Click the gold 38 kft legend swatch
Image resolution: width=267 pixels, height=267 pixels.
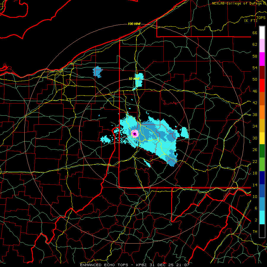click(x=262, y=125)
